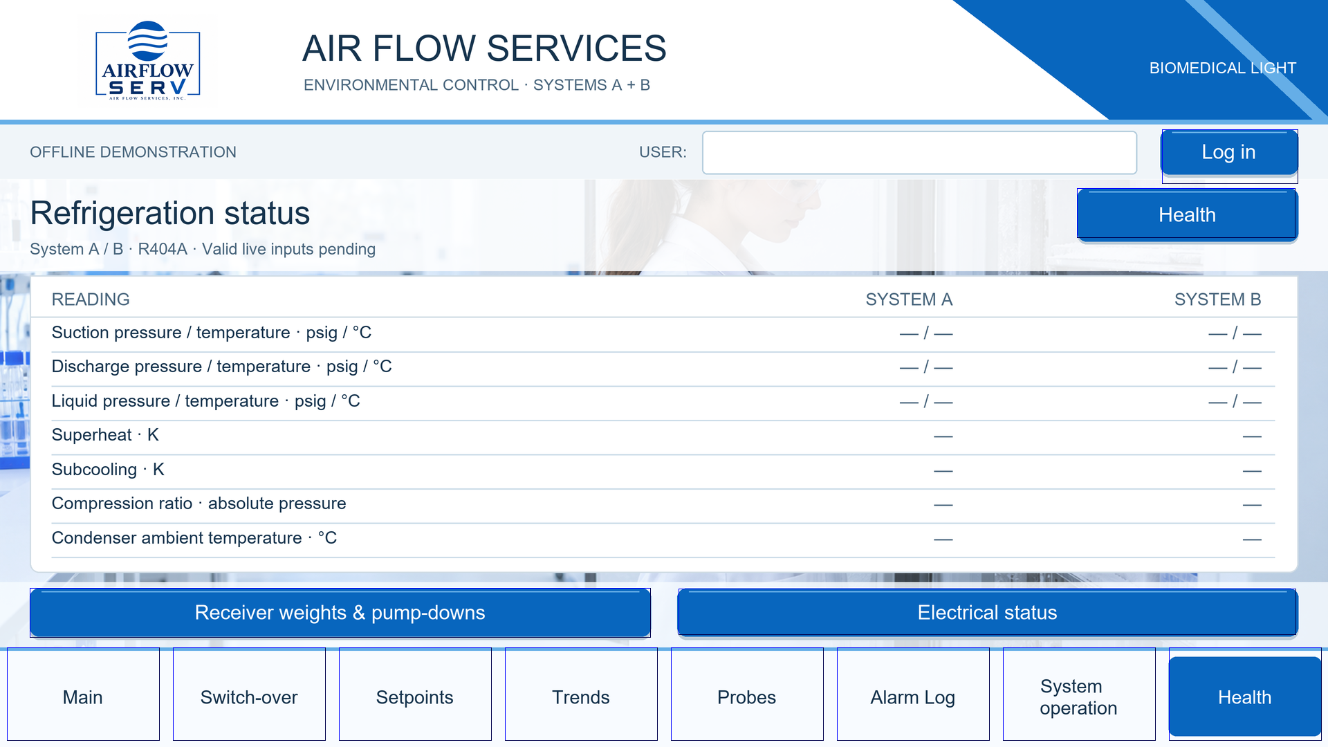The height and width of the screenshot is (747, 1328).
Task: Click the Superheat · K row label
Action: pyautogui.click(x=105, y=435)
